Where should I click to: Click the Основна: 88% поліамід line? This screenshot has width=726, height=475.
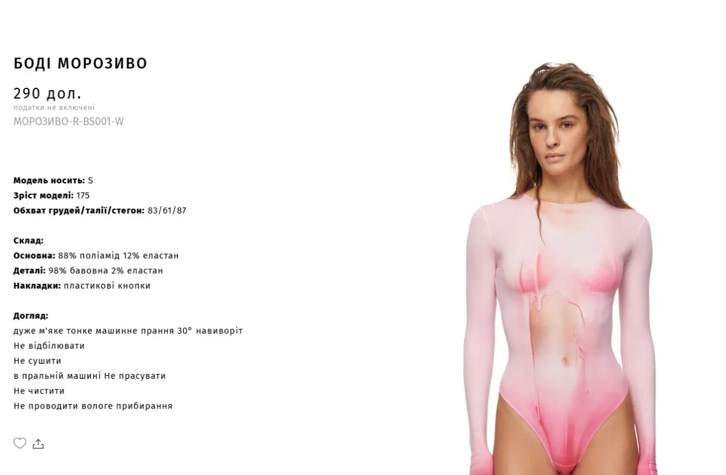pos(96,255)
